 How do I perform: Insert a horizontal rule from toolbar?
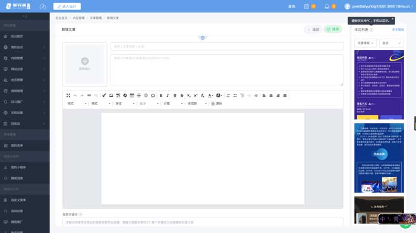point(138,96)
